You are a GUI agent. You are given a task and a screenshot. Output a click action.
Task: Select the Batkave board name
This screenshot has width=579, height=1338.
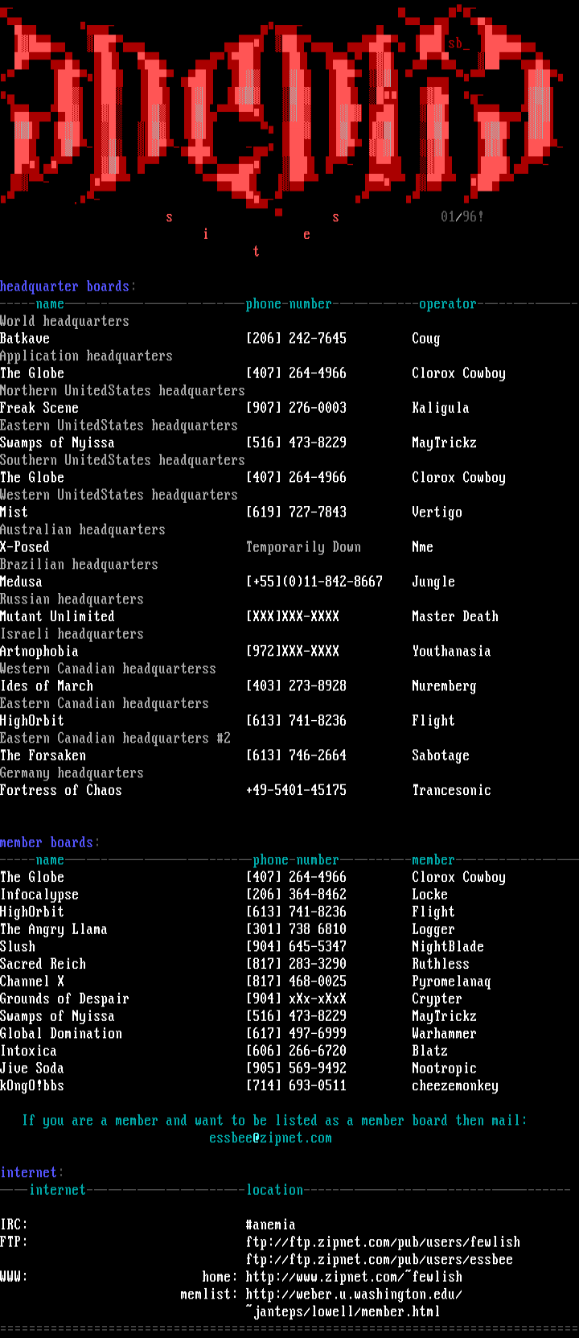click(x=25, y=339)
